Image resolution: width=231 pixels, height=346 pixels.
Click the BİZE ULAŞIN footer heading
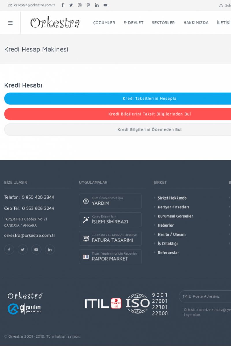click(16, 183)
